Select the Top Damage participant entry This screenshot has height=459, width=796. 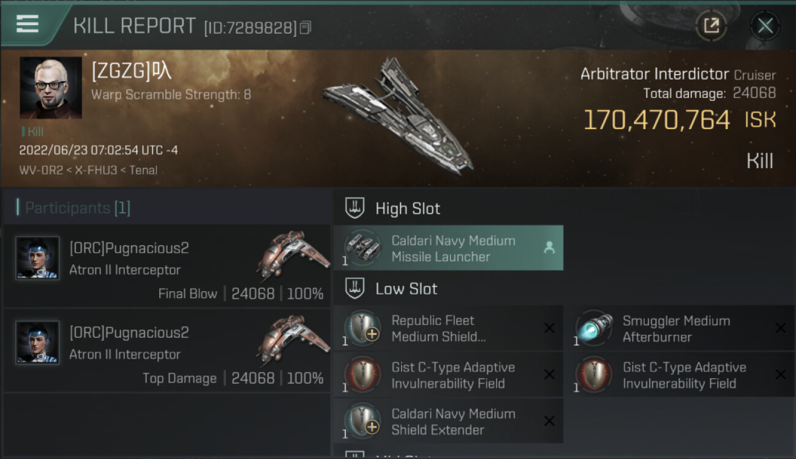(x=167, y=351)
